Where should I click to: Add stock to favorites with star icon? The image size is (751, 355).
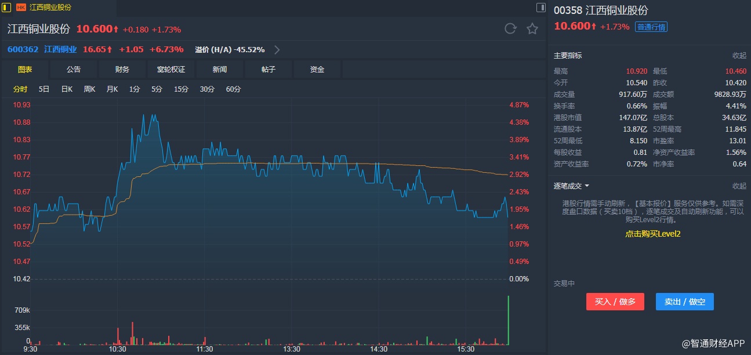[x=532, y=28]
